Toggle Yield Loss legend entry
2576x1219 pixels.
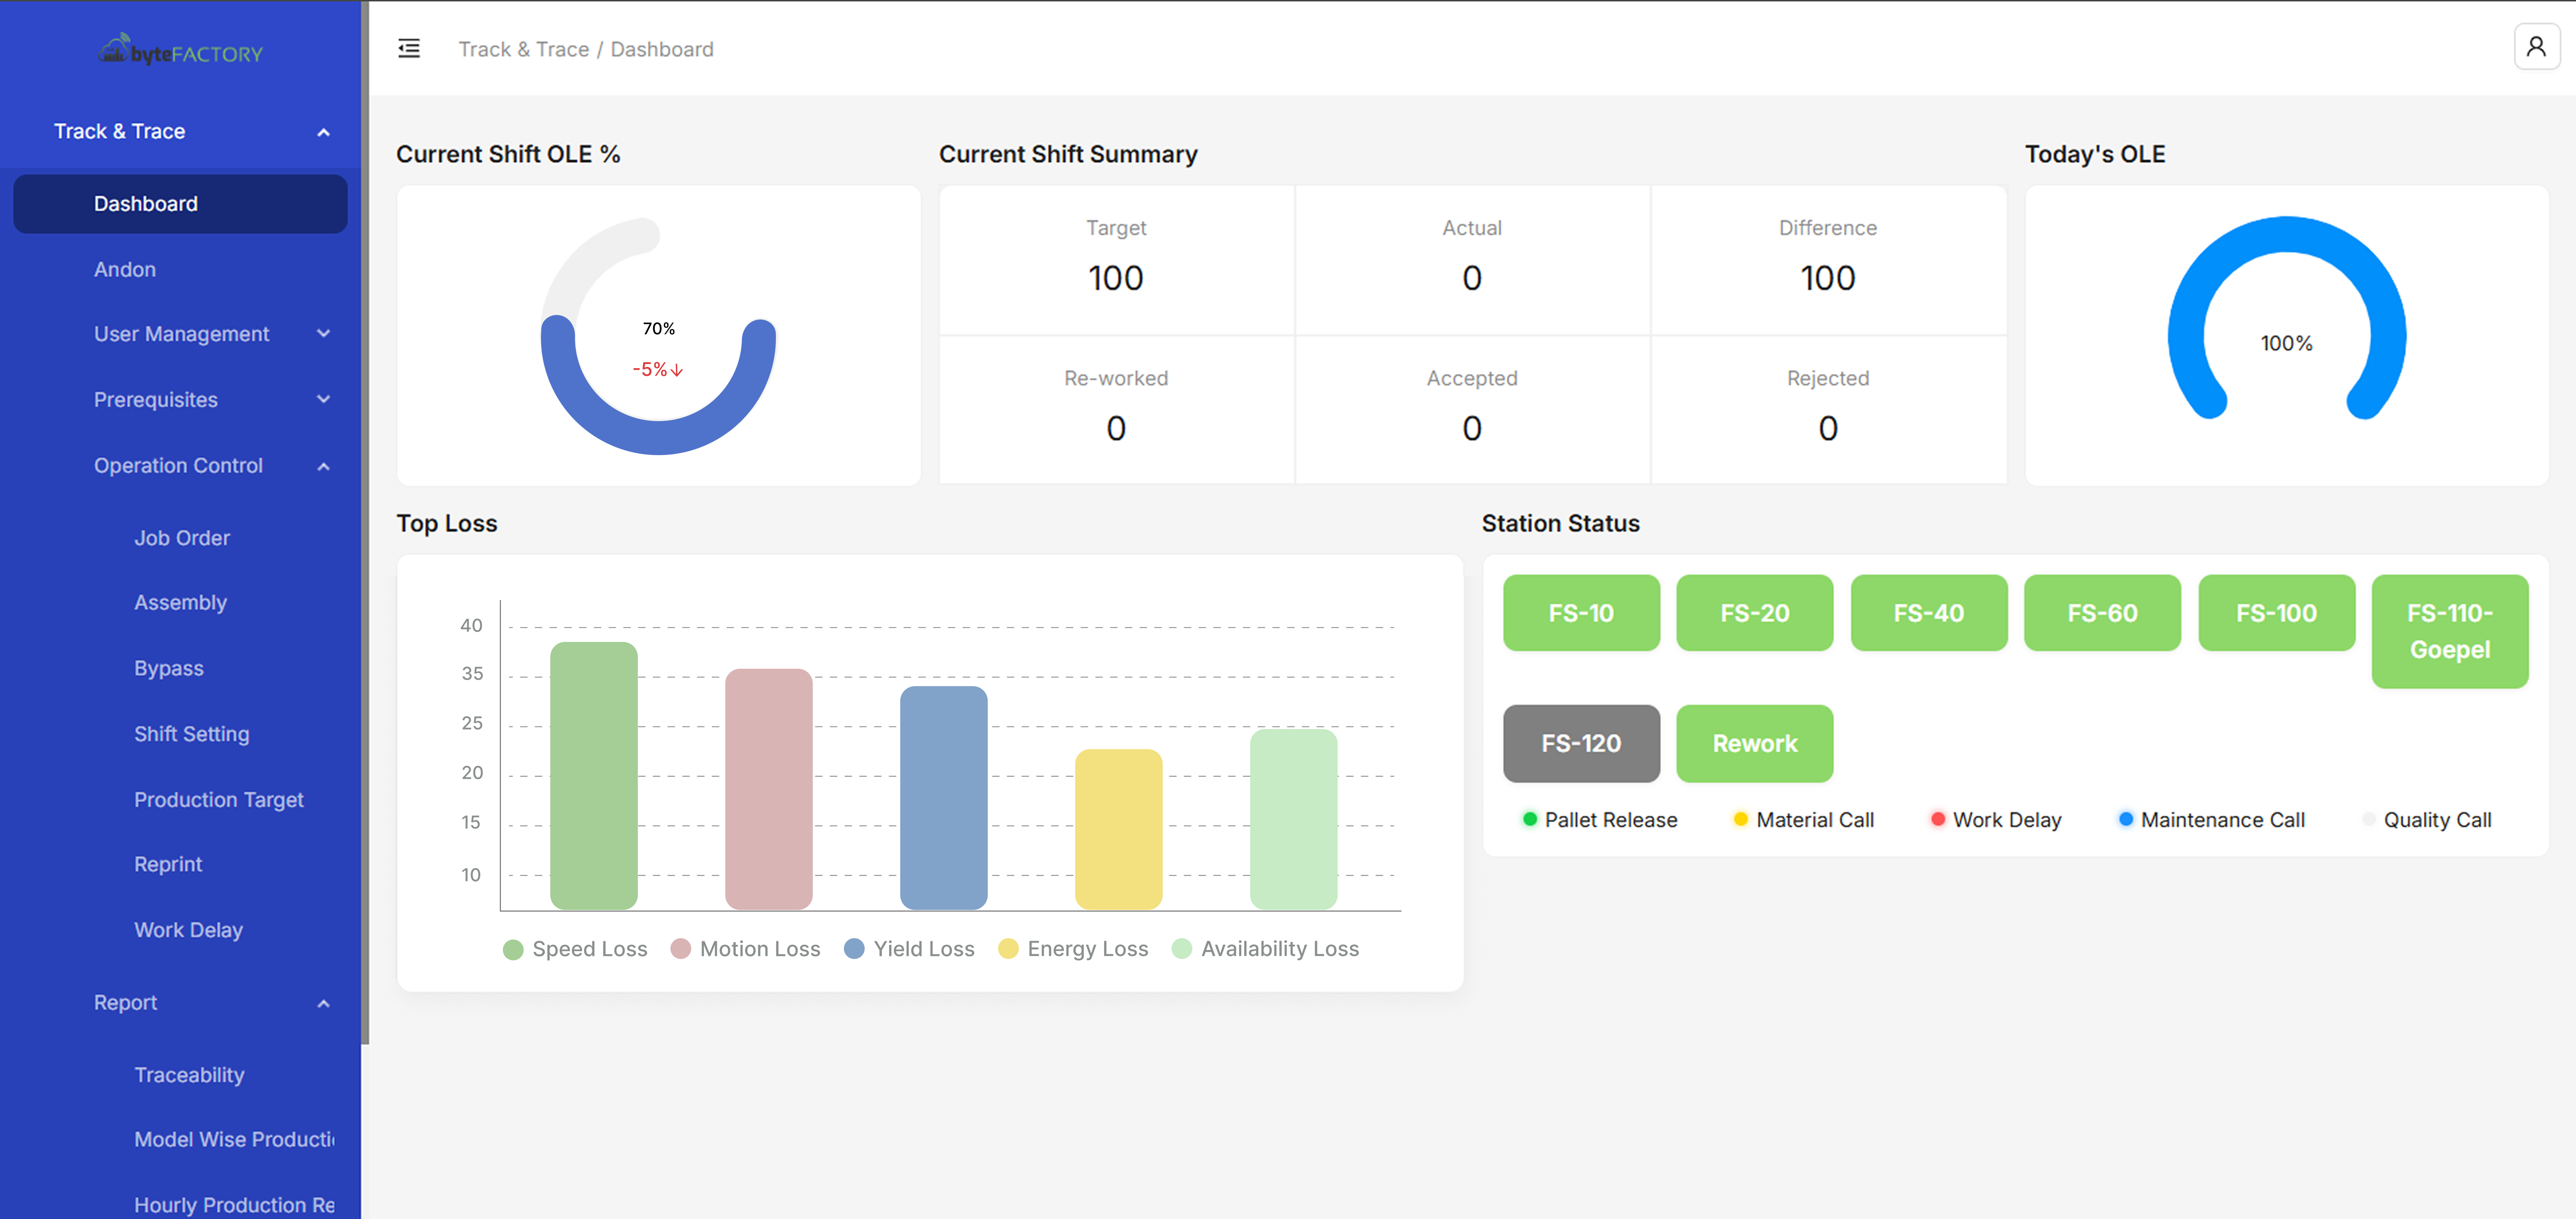[x=909, y=949]
